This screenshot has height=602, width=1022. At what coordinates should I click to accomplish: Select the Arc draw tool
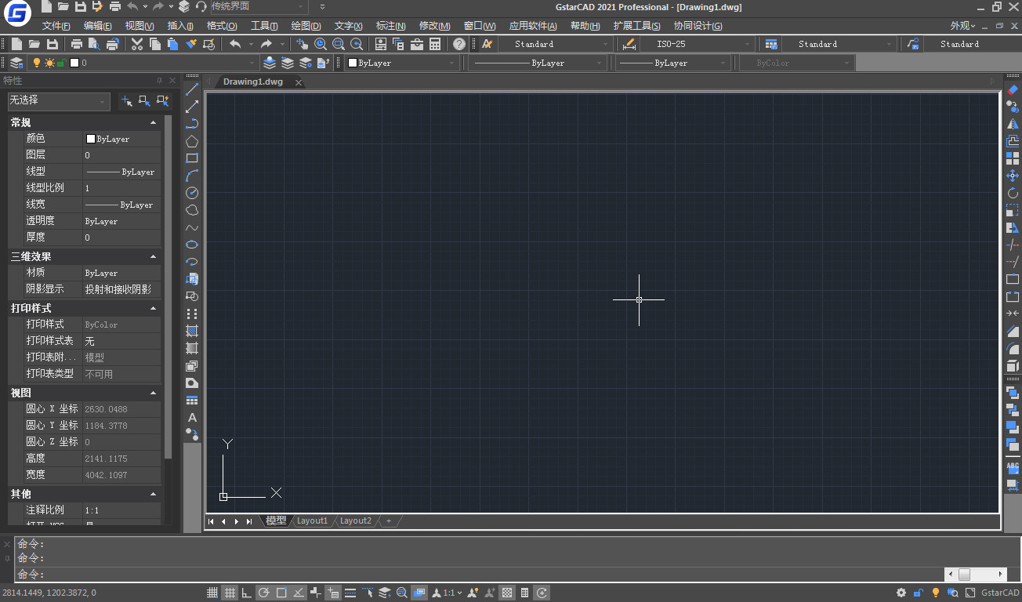(192, 176)
